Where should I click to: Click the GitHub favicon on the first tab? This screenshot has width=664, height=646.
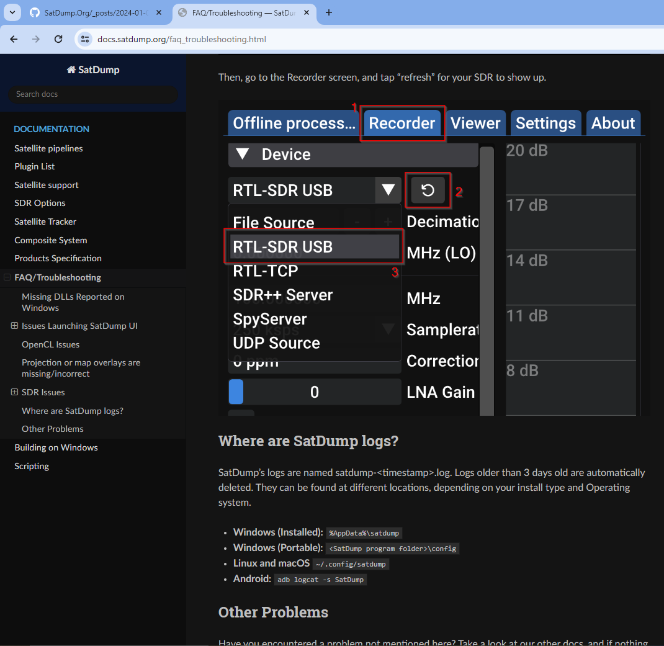(x=35, y=12)
